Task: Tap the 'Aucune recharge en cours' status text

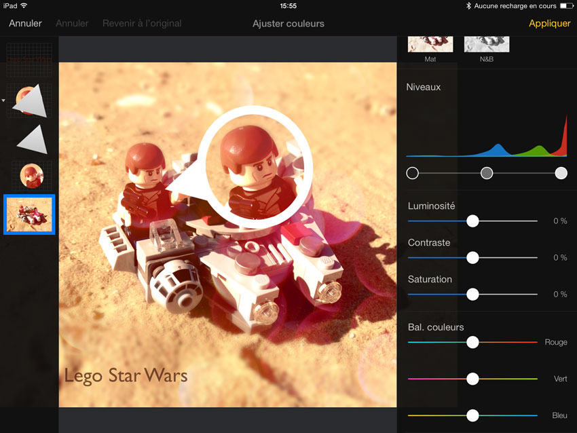Action: [x=515, y=6]
